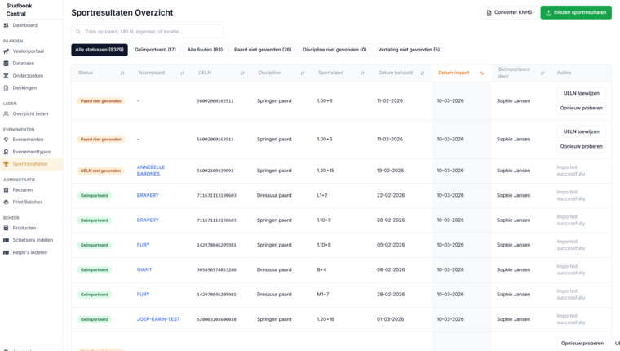Click Opnieuw proberen in second row

(x=581, y=146)
